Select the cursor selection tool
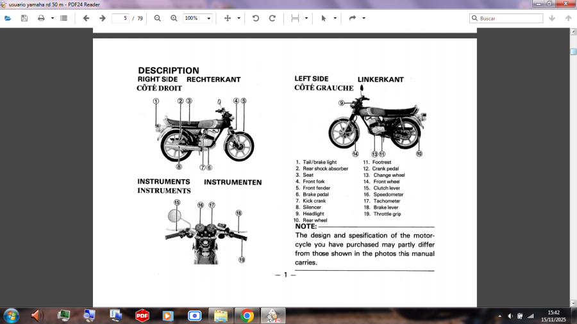577x324 pixels. (x=323, y=19)
